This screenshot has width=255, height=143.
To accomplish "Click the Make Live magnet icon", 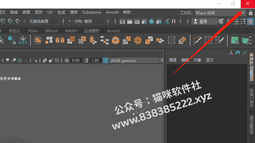I will point(18,21).
